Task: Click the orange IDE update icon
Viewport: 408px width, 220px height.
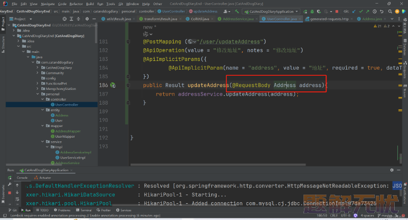Action: point(397,11)
